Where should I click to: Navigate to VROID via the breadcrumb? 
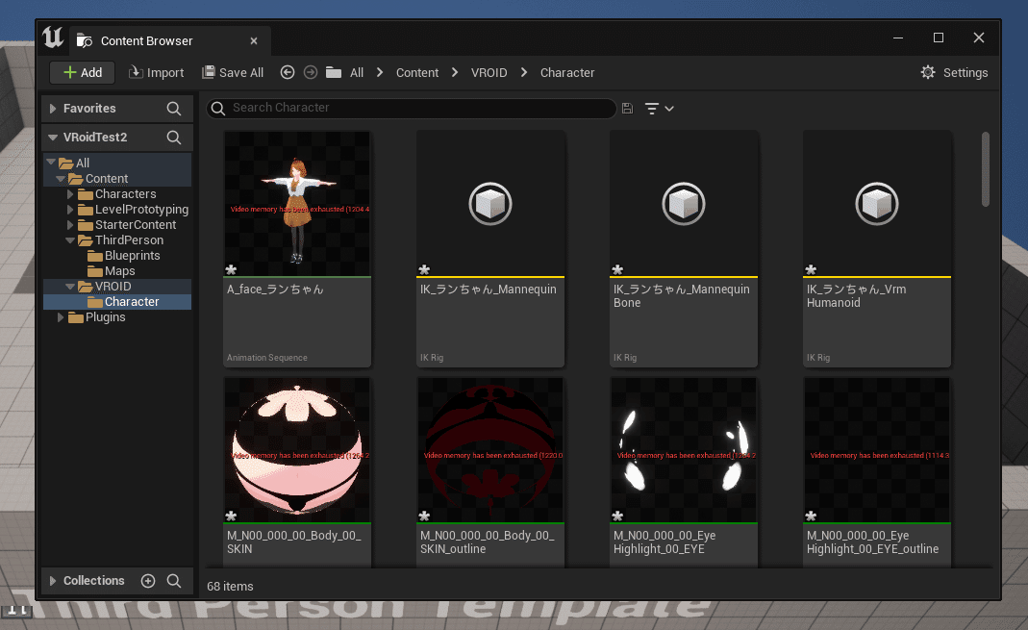[x=489, y=71]
